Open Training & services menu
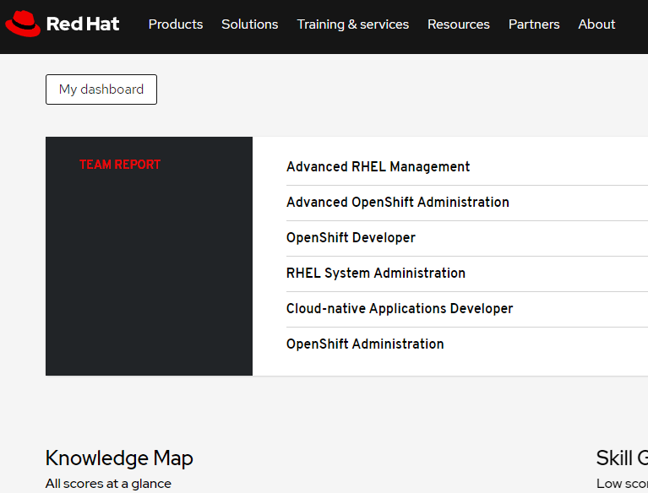 click(352, 24)
